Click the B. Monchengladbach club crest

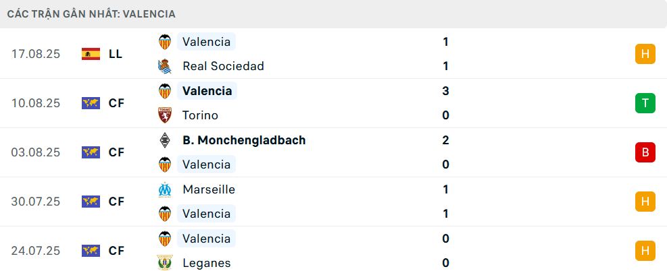164,140
